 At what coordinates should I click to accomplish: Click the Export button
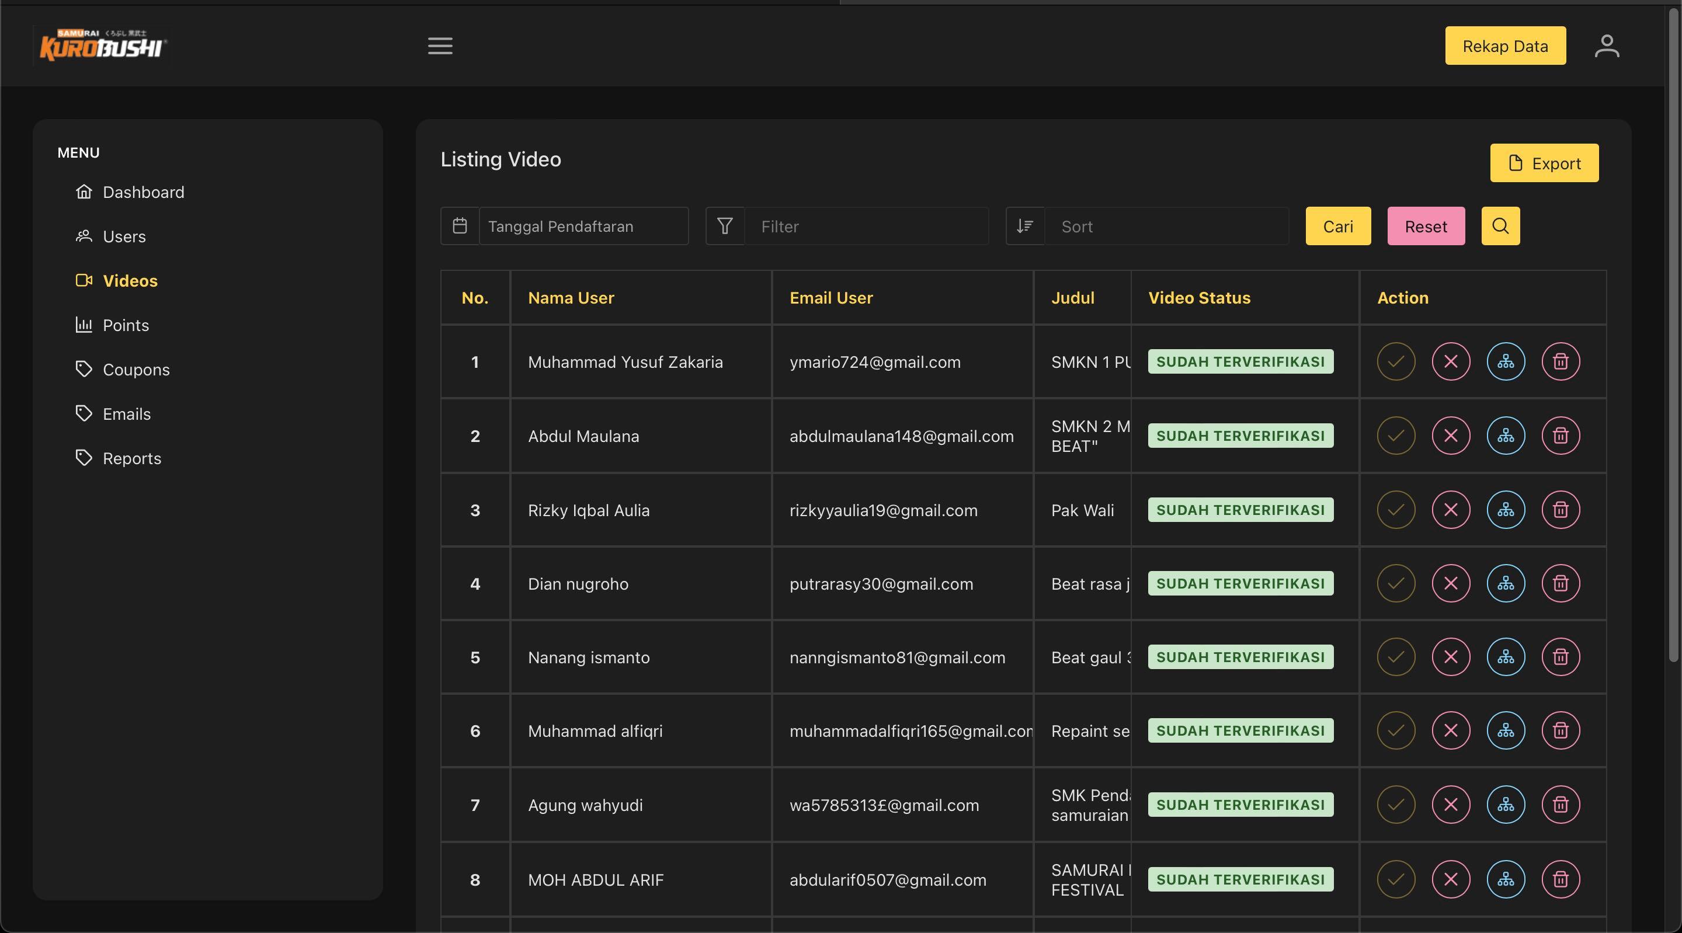coord(1544,162)
